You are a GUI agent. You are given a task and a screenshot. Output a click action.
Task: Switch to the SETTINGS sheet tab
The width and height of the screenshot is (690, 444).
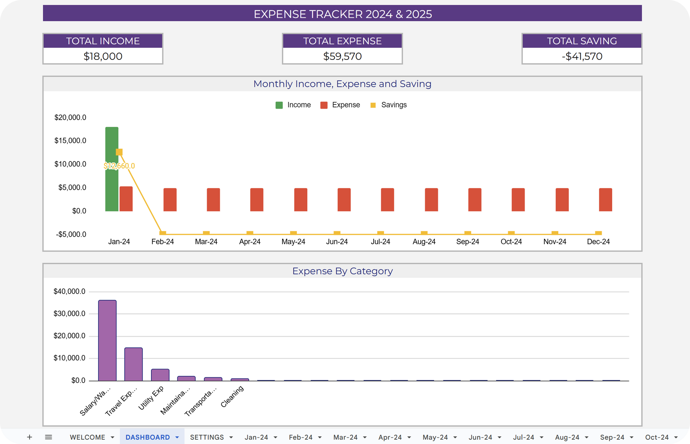point(207,437)
